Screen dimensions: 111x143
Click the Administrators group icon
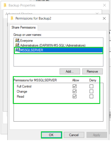tap(17, 45)
